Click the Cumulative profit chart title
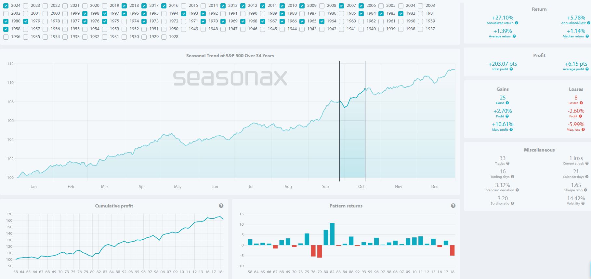The width and height of the screenshot is (591, 279). coord(114,206)
